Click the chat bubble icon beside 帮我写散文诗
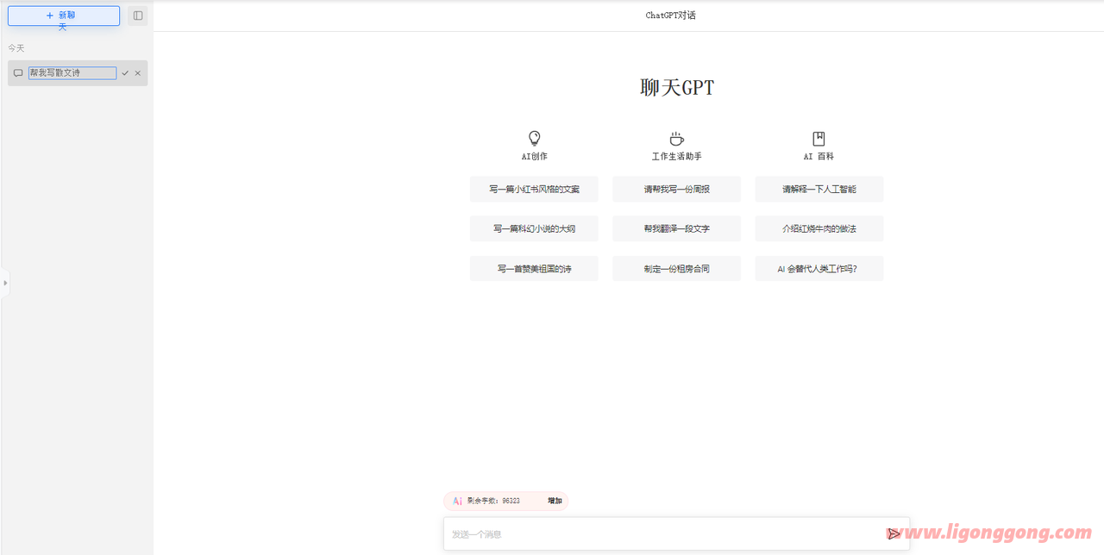Viewport: 1104px width, 555px height. pos(18,73)
